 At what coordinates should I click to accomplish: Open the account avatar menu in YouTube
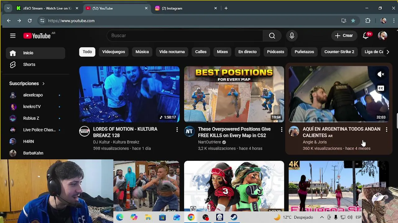pyautogui.click(x=382, y=36)
